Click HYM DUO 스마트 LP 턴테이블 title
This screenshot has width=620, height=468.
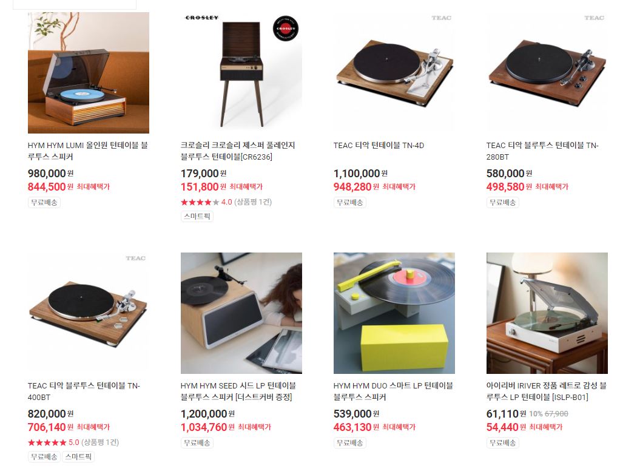click(394, 392)
